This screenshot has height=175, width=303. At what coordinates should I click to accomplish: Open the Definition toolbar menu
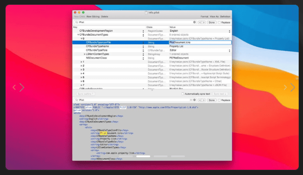(225, 17)
